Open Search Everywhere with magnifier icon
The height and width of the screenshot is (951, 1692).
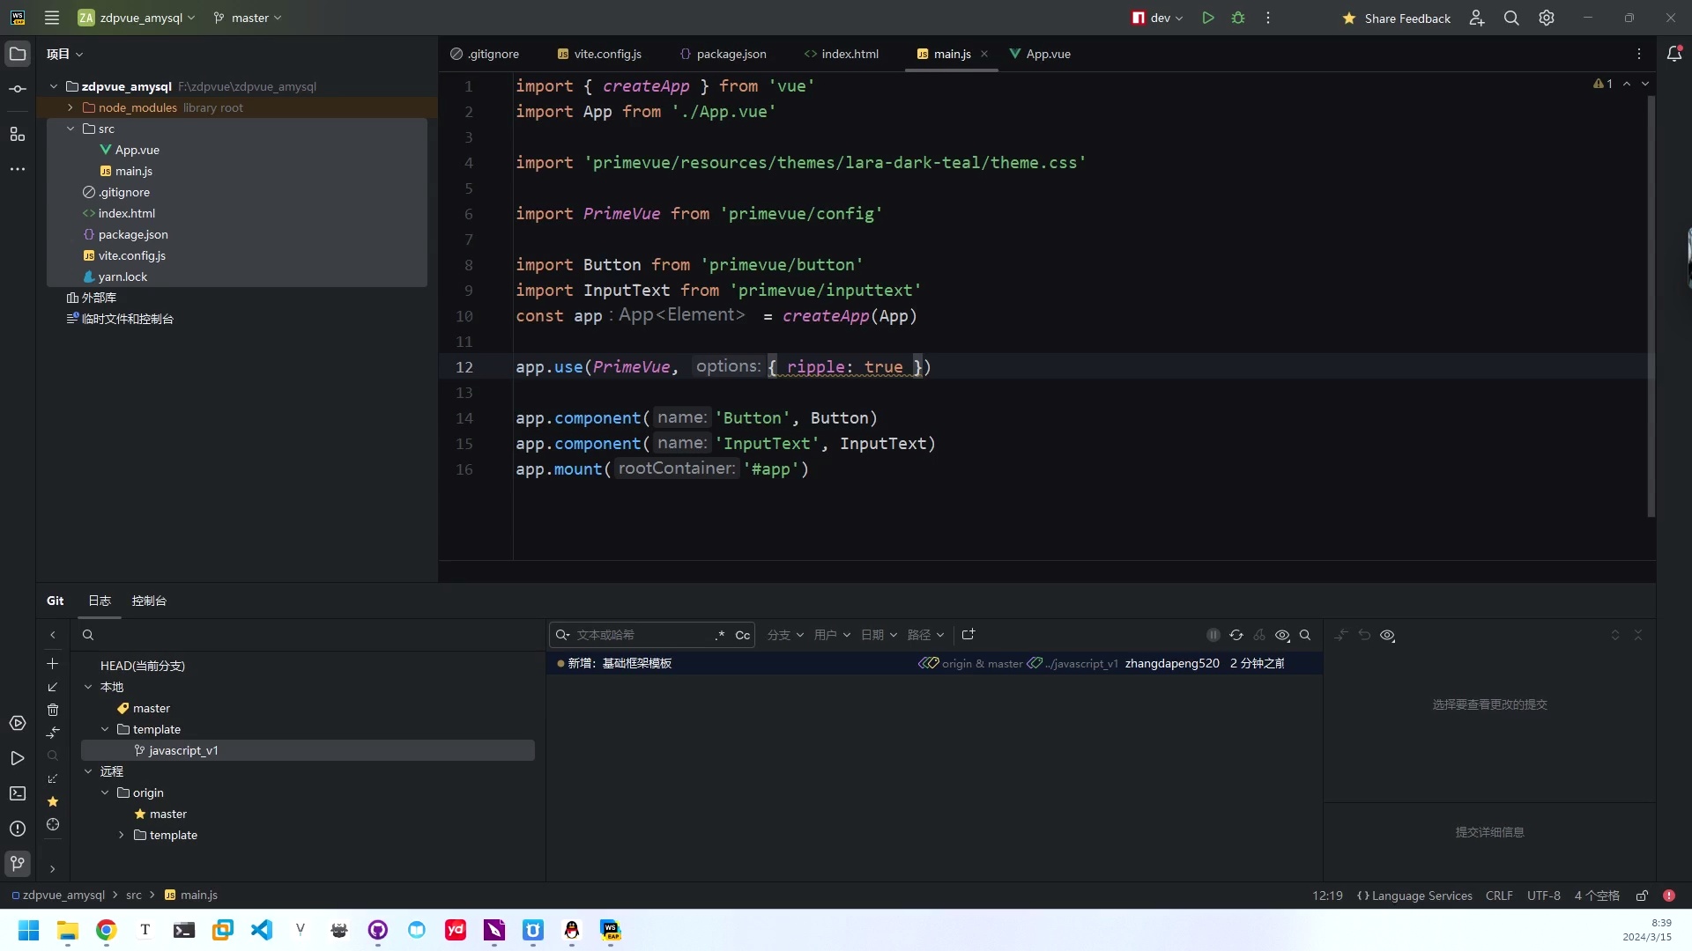(1512, 18)
